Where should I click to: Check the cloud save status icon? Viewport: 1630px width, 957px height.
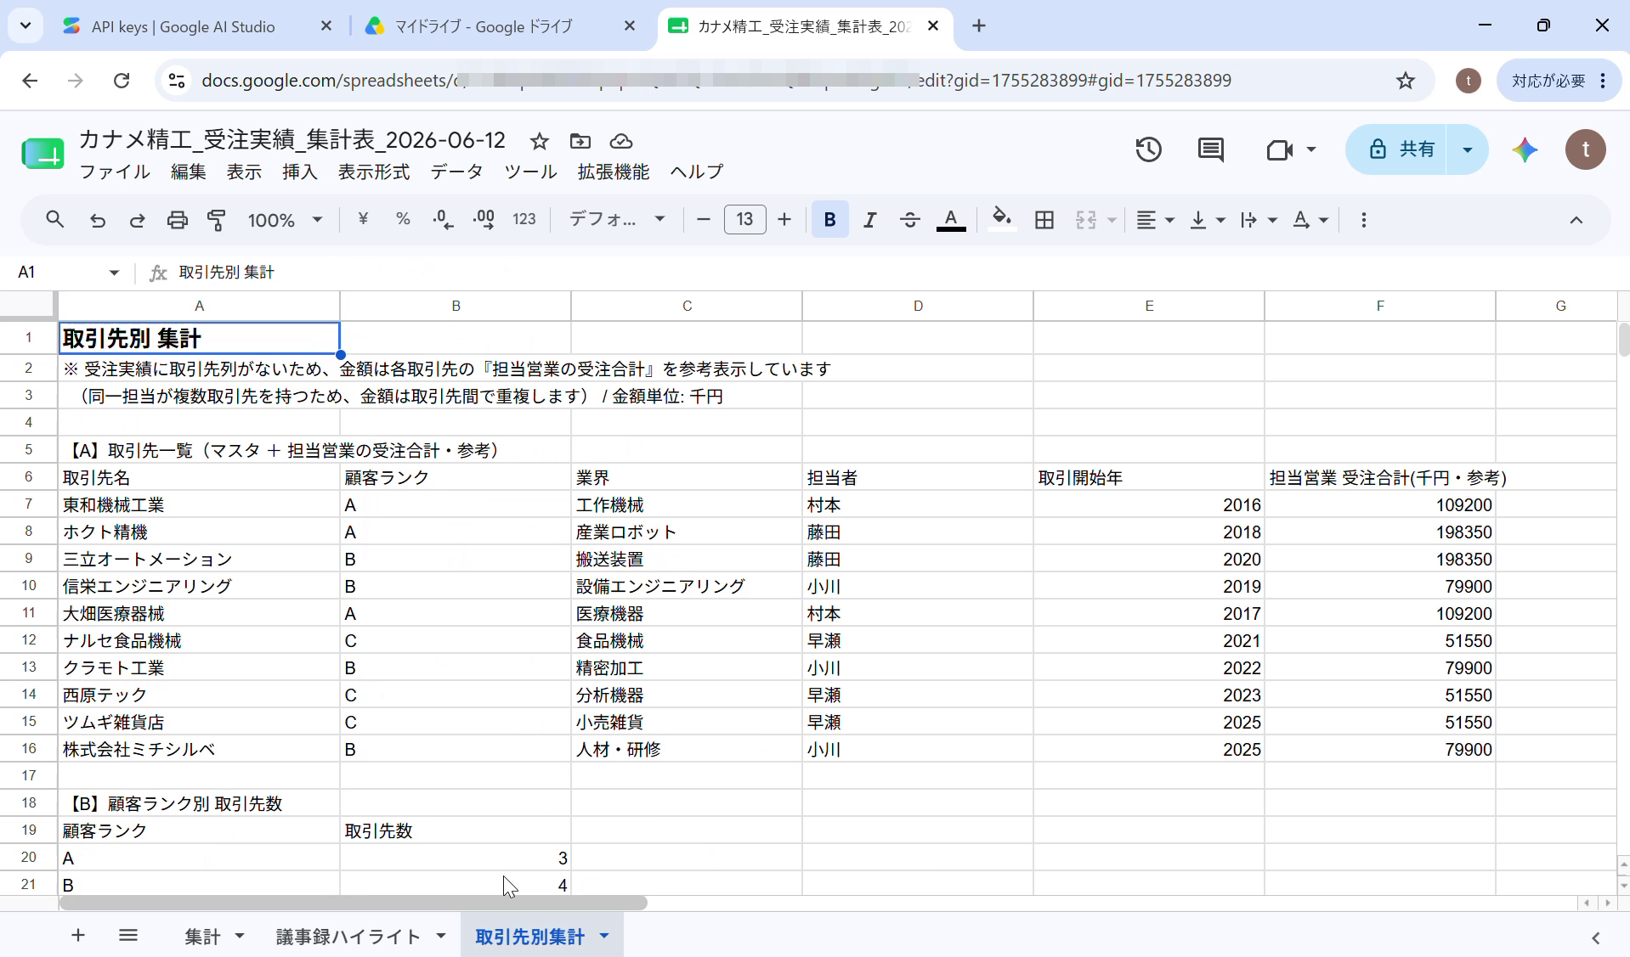click(x=621, y=141)
